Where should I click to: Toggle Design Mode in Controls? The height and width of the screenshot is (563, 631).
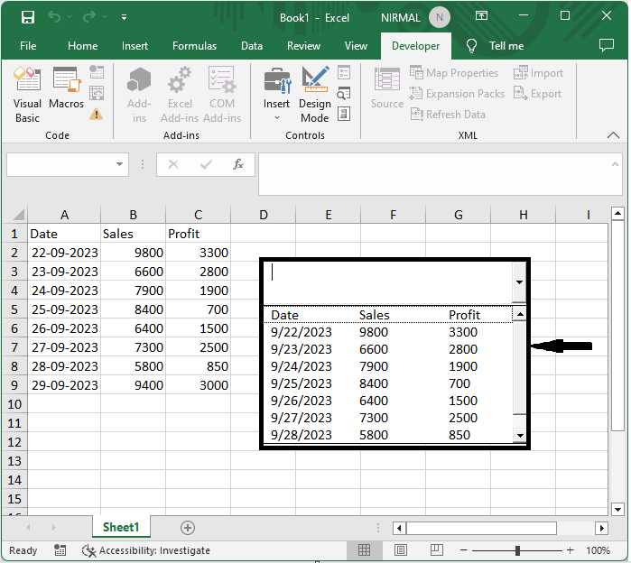click(x=314, y=95)
